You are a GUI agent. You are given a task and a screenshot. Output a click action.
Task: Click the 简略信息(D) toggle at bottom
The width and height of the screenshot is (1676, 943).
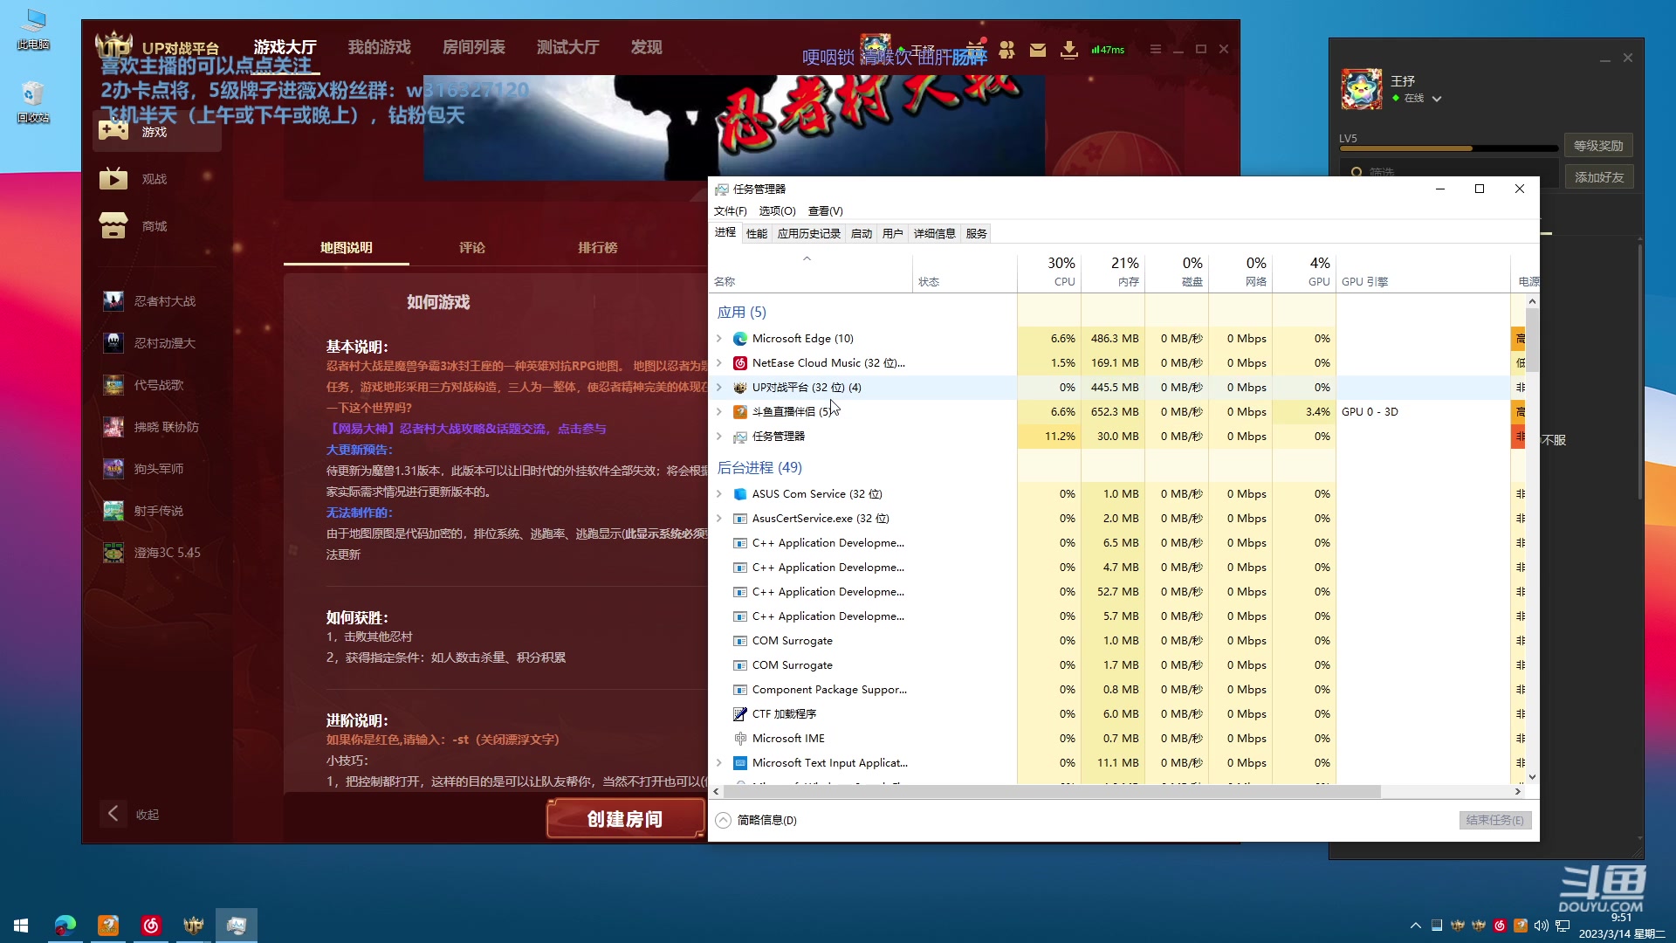point(758,820)
